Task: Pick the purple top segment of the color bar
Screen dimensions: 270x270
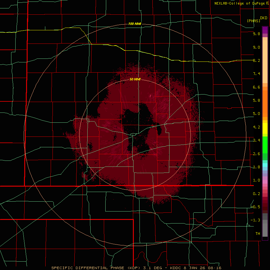Action: (265, 30)
